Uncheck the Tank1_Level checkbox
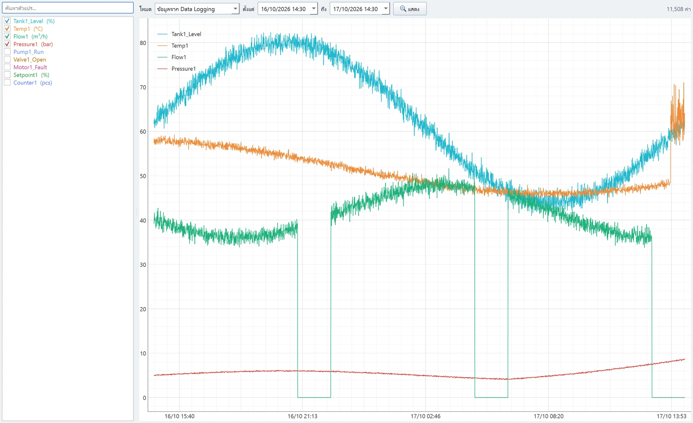The image size is (693, 423). click(7, 21)
